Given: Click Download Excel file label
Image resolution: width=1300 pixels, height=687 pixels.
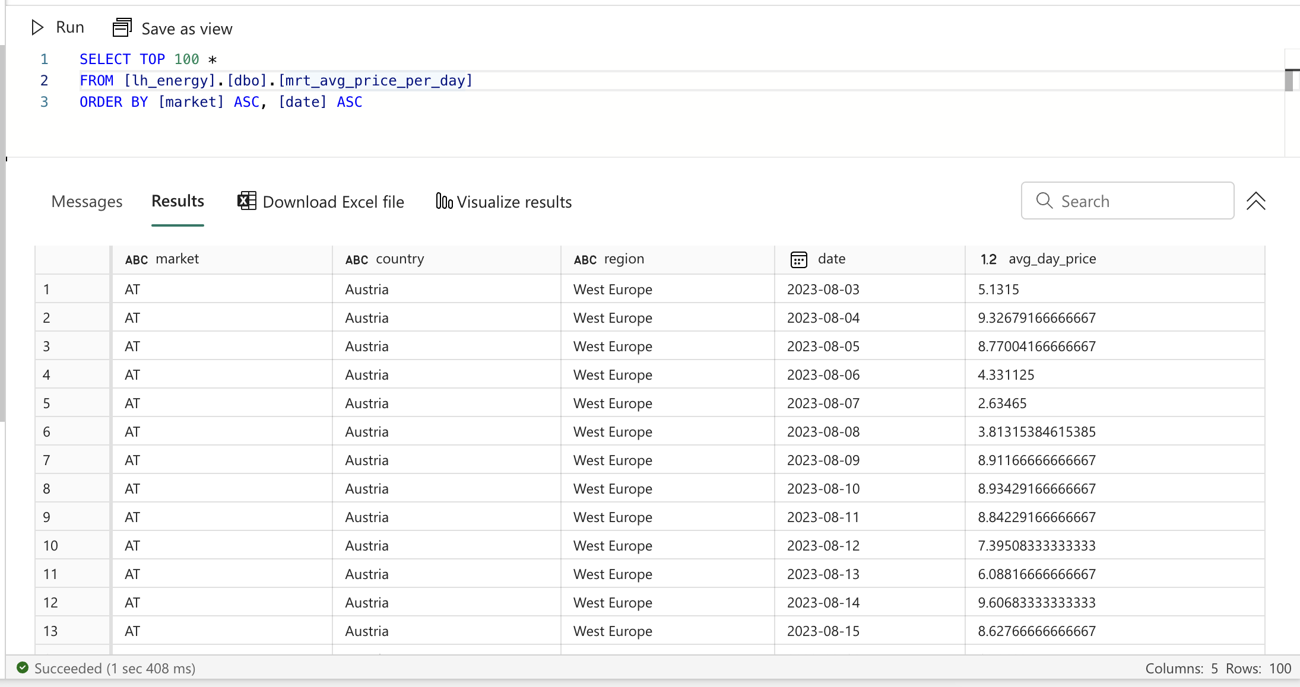Looking at the screenshot, I should [333, 202].
